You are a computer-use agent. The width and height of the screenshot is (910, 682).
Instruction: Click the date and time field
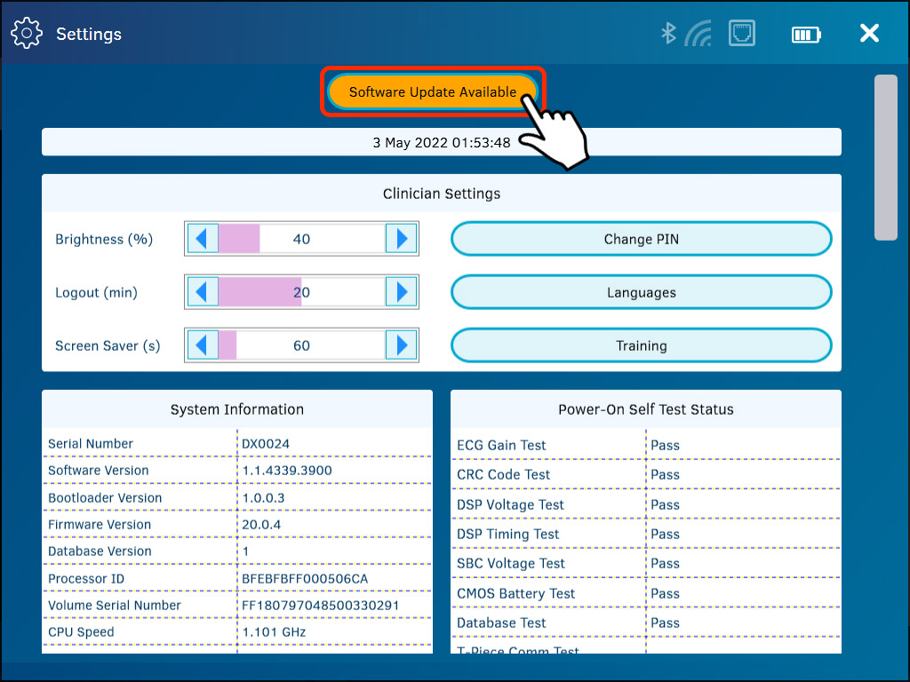tap(441, 142)
